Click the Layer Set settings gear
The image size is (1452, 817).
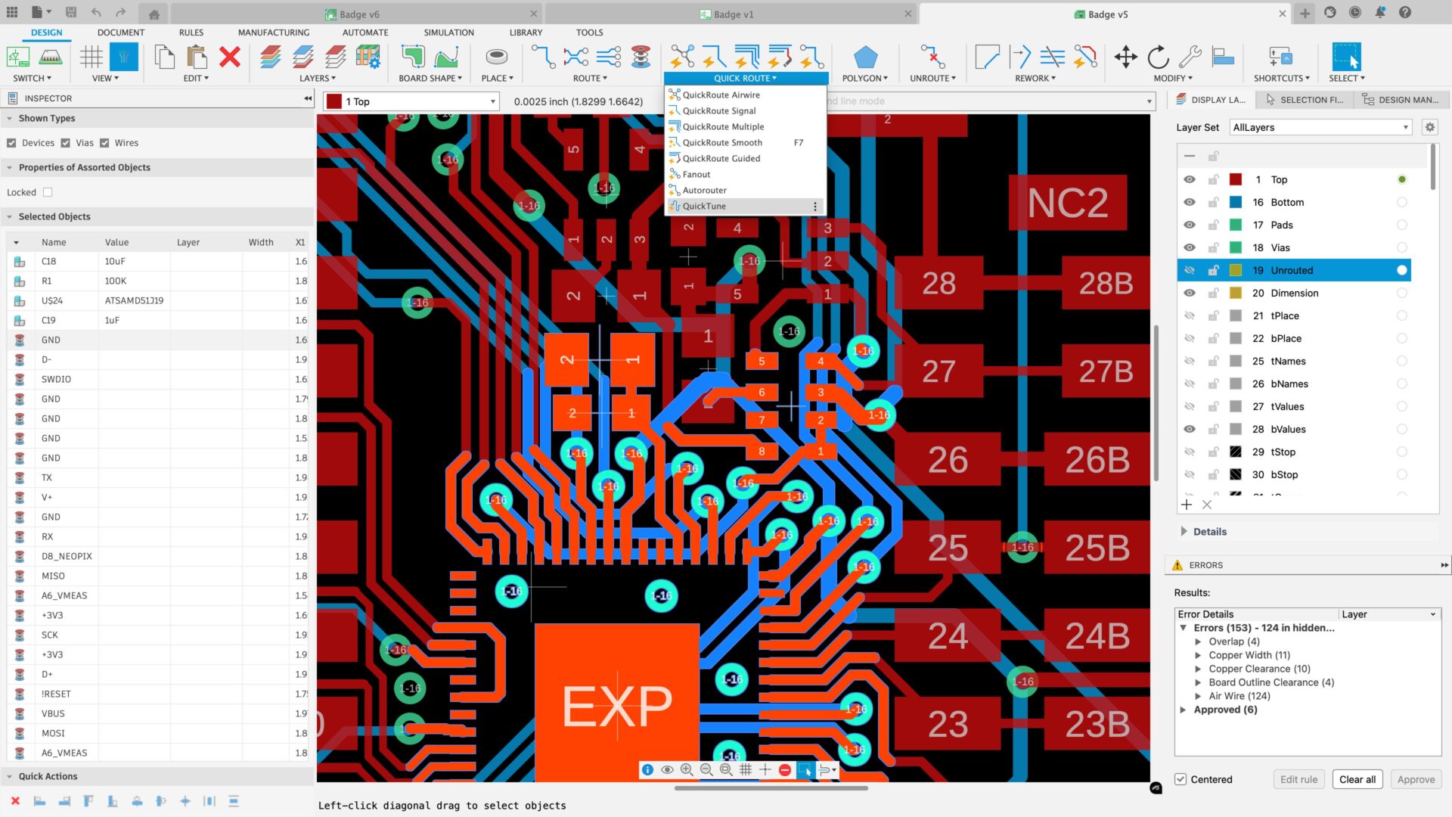click(x=1429, y=127)
